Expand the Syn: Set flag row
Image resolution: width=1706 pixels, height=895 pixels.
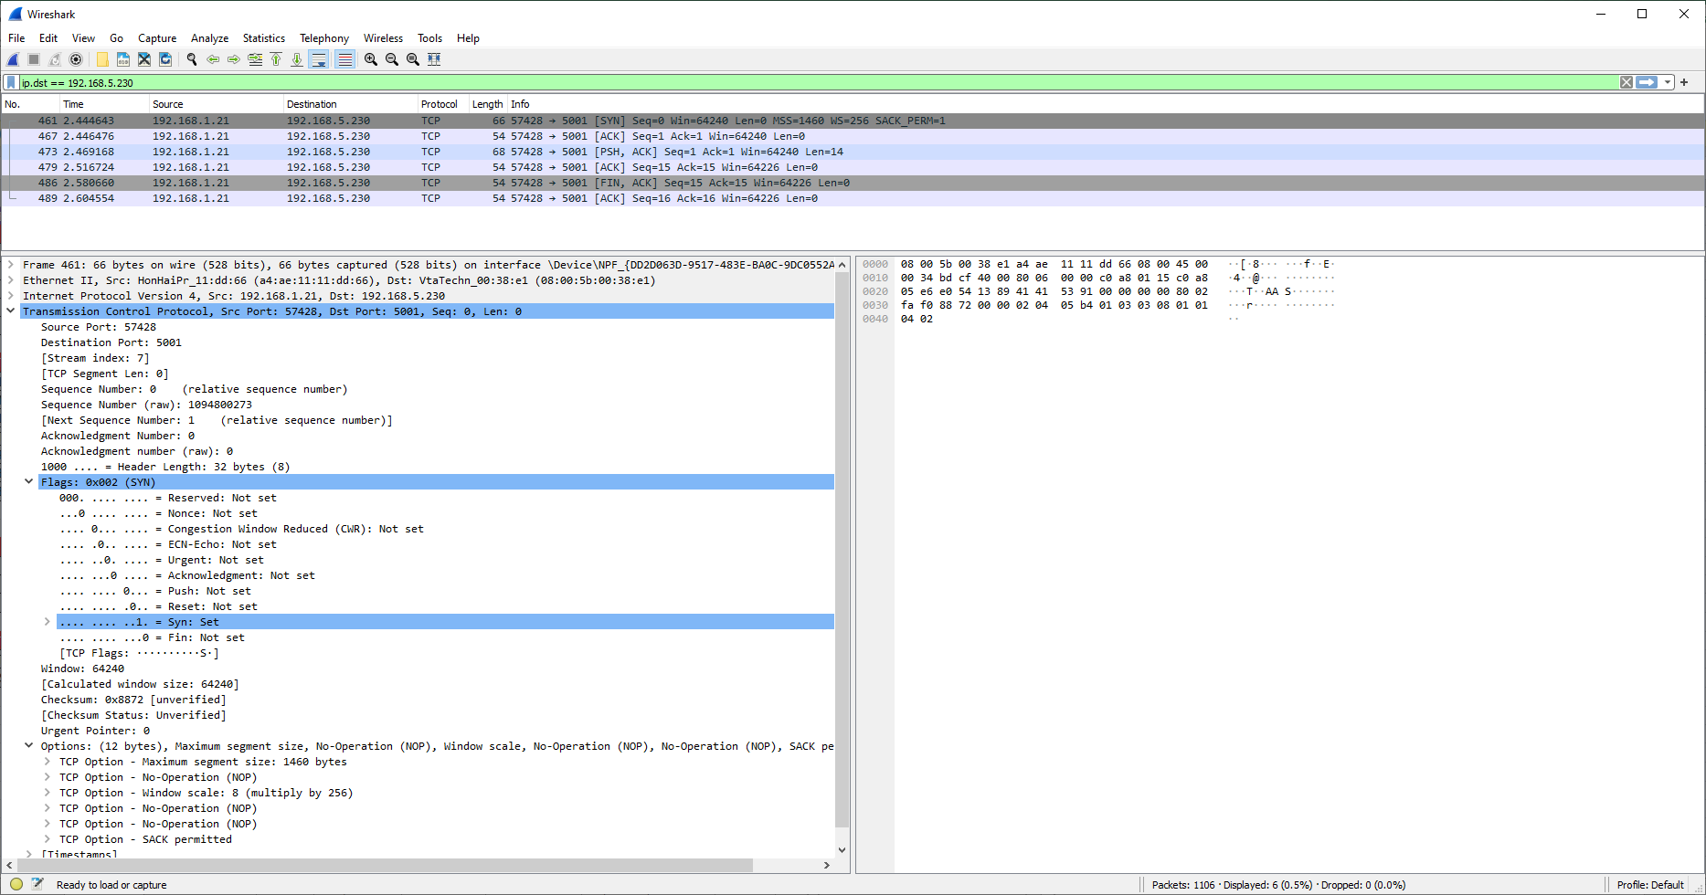tap(48, 622)
